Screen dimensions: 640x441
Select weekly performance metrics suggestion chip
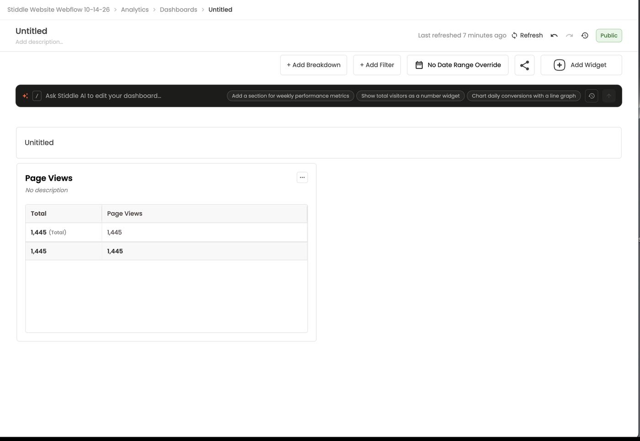pos(290,96)
